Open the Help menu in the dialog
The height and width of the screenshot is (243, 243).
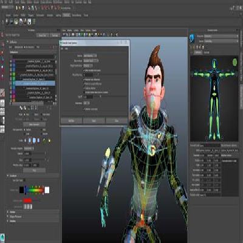66,49
